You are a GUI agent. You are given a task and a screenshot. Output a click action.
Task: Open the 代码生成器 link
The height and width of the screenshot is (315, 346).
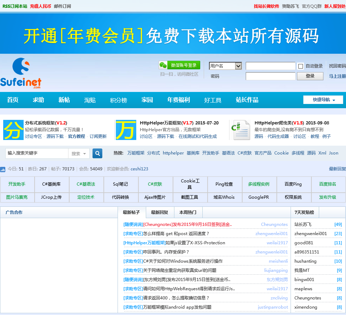pyautogui.click(x=278, y=136)
